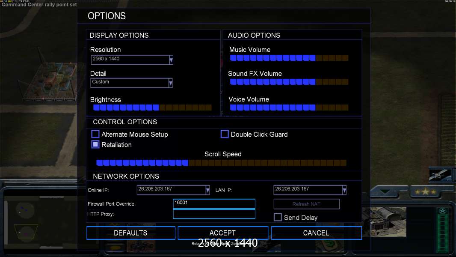Click the Refresh NAT button
This screenshot has height=257, width=456.
[306, 204]
